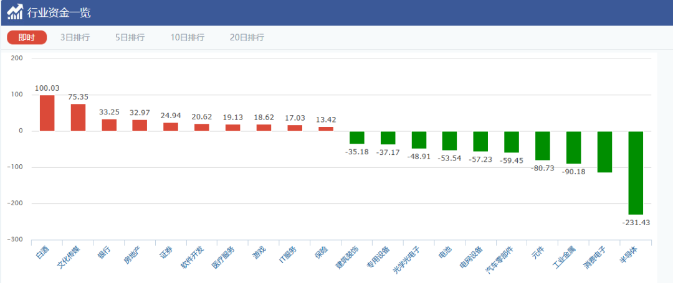Viewport: 673px width, 283px height.
Task: Click the 光学光电子 axis label
Action: [x=408, y=259]
